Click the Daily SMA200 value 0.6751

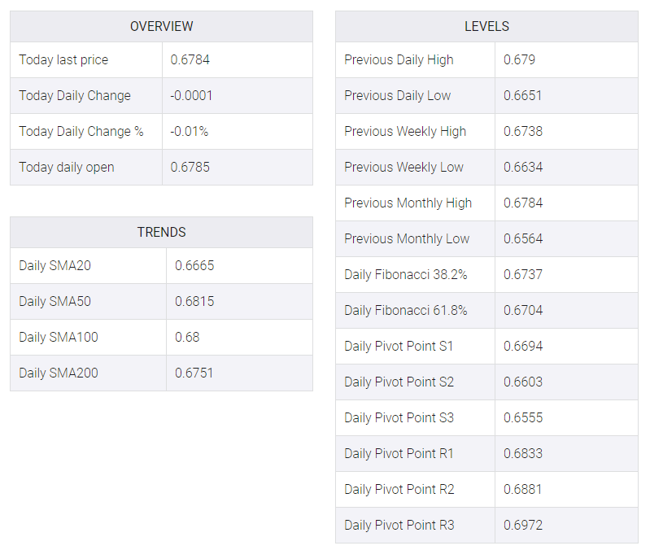pos(194,373)
